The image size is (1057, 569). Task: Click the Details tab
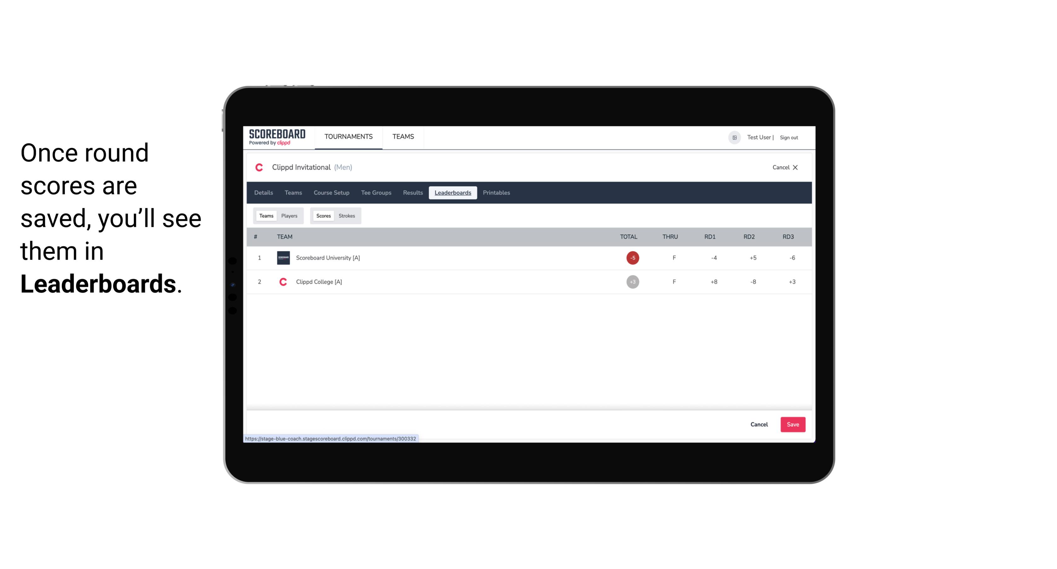click(263, 193)
